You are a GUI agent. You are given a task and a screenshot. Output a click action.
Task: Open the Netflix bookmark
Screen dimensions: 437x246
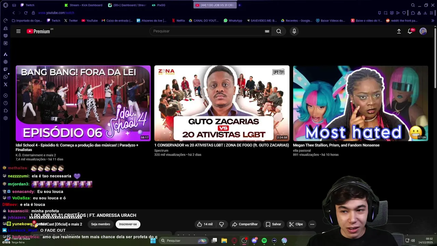[179, 20]
